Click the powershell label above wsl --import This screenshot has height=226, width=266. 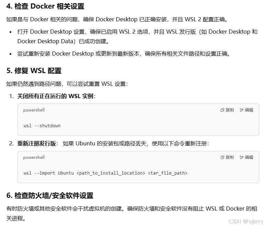[x=34, y=157]
